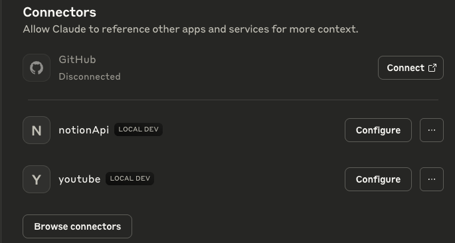455x243 pixels.
Task: Select the notionApi N avatar icon
Action: pyautogui.click(x=37, y=130)
